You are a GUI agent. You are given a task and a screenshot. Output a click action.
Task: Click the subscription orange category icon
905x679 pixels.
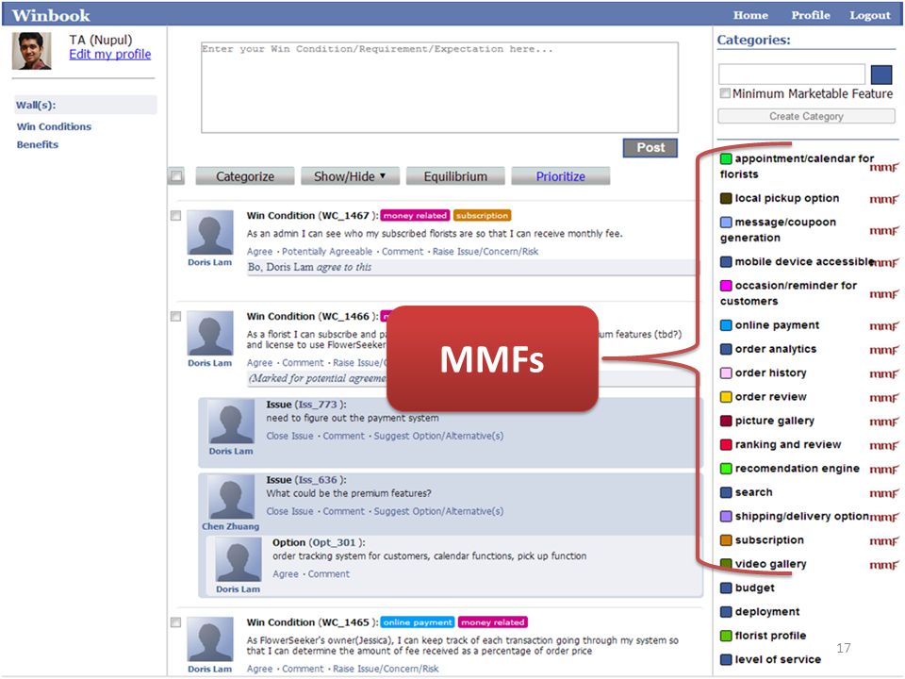[726, 539]
